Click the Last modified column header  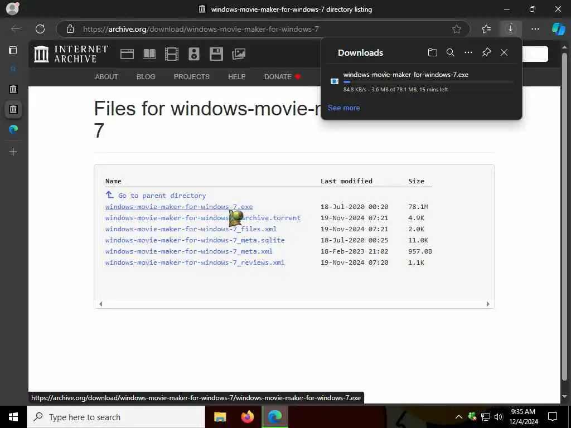346,181
